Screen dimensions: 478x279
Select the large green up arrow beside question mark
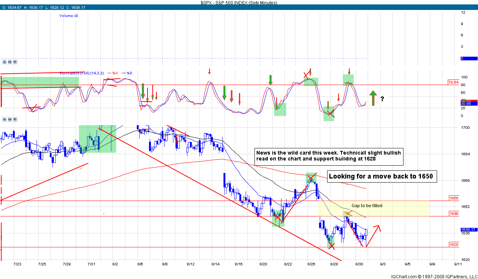[373, 98]
